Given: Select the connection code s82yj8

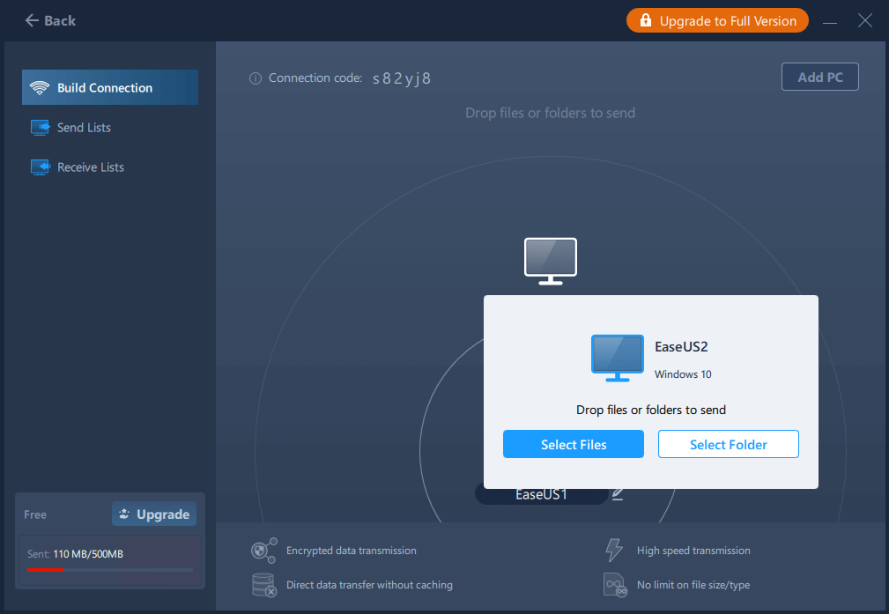Looking at the screenshot, I should point(402,78).
